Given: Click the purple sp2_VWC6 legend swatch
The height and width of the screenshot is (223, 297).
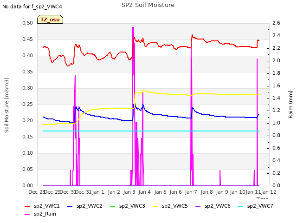Looking at the screenshot, I should (x=198, y=206).
